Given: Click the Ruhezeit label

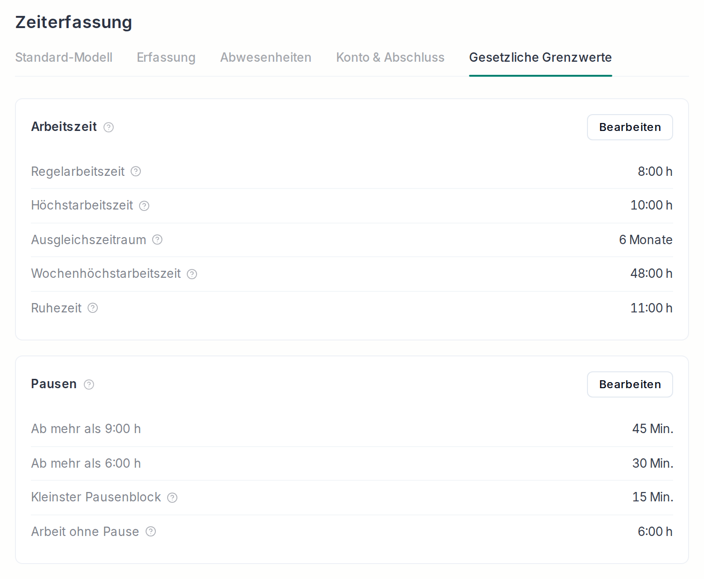Looking at the screenshot, I should [x=56, y=308].
